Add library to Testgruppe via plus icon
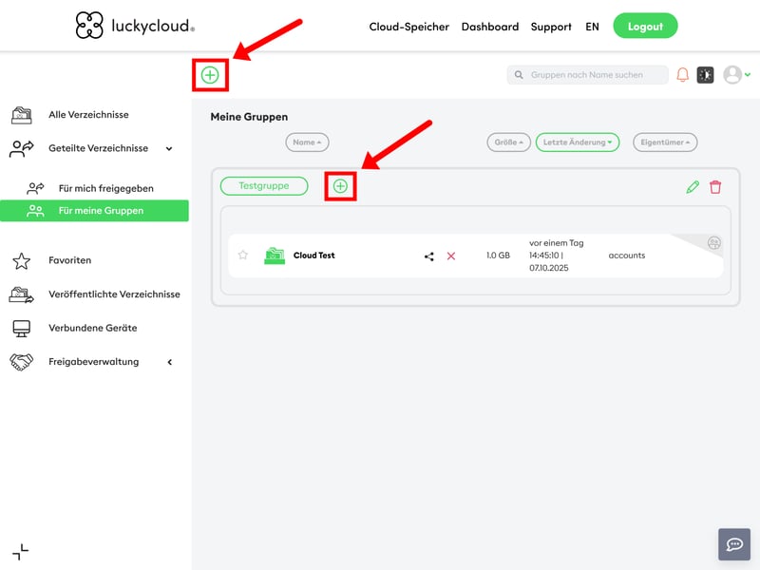 click(340, 186)
